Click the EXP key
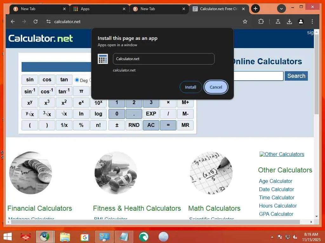The width and height of the screenshot is (325, 243). (x=151, y=114)
